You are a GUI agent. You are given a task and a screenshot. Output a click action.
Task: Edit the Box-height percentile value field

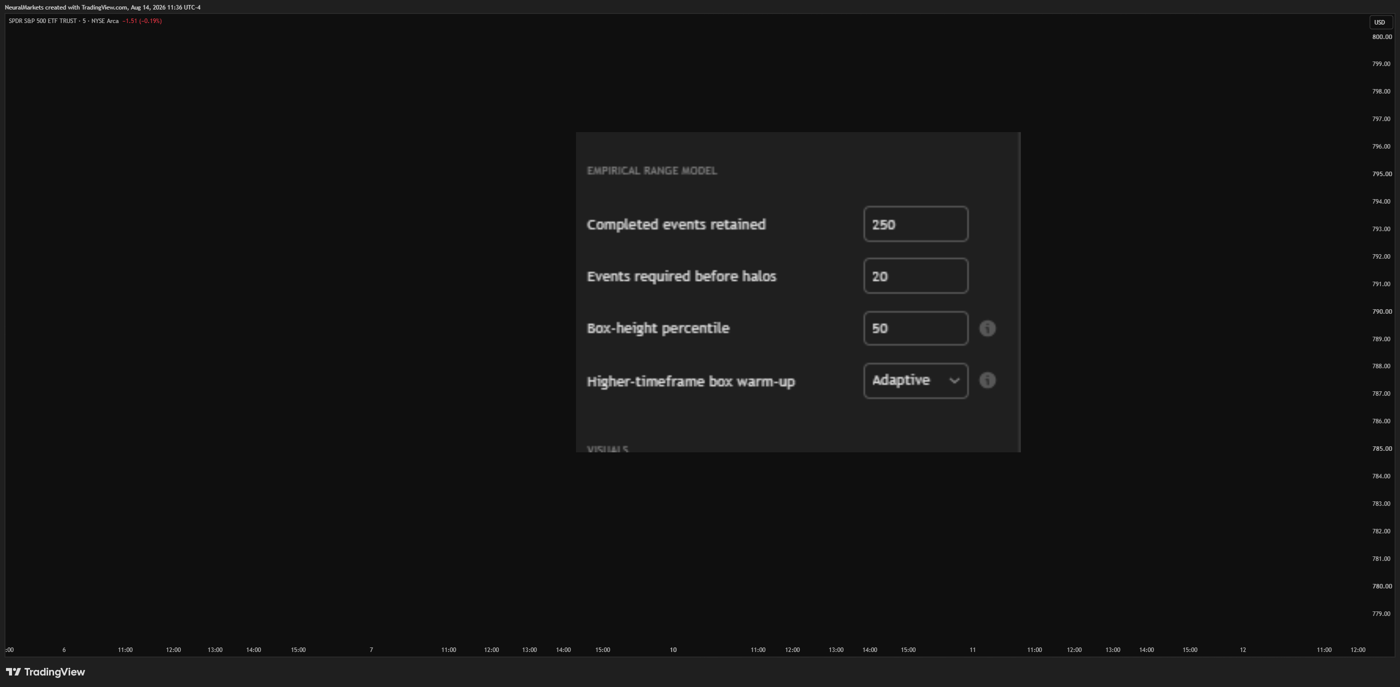pyautogui.click(x=916, y=328)
